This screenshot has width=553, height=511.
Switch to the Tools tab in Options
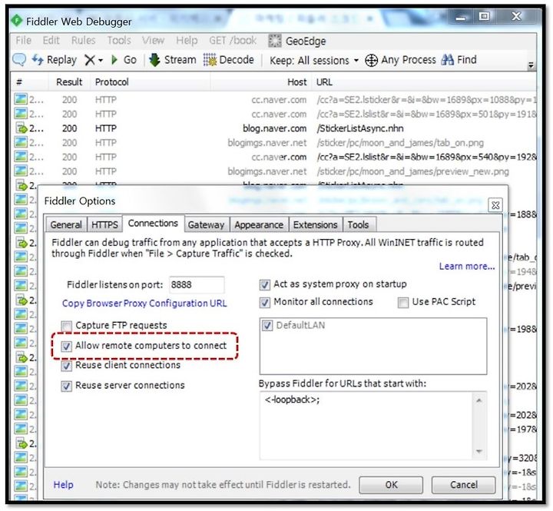[359, 225]
